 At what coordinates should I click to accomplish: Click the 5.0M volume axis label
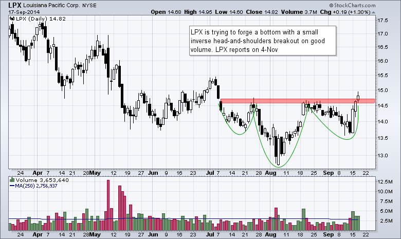click(385, 211)
